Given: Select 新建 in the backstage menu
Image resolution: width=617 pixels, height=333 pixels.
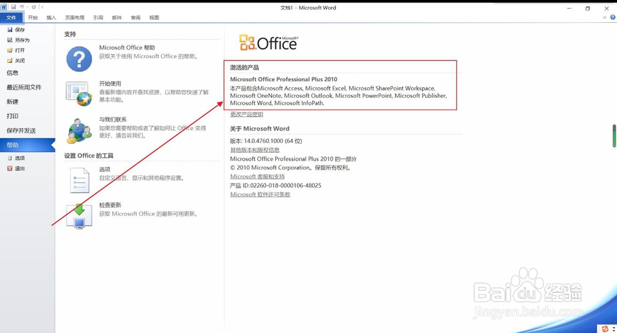Looking at the screenshot, I should click(x=12, y=102).
